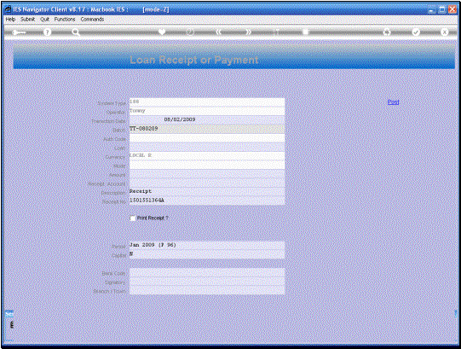Click the checkmark submit icon in toolbar
461x349 pixels.
pyautogui.click(x=416, y=32)
